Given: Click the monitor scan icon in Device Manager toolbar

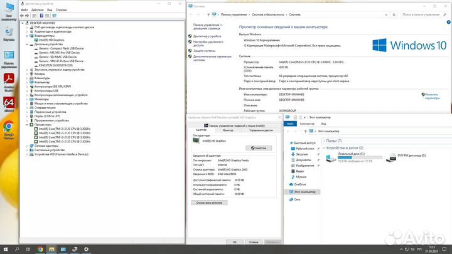Looking at the screenshot, I should pos(54,16).
